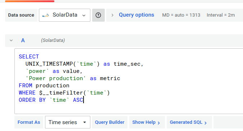The image size is (243, 131).
Task: Open the Time series format dropdown
Action: point(68,122)
